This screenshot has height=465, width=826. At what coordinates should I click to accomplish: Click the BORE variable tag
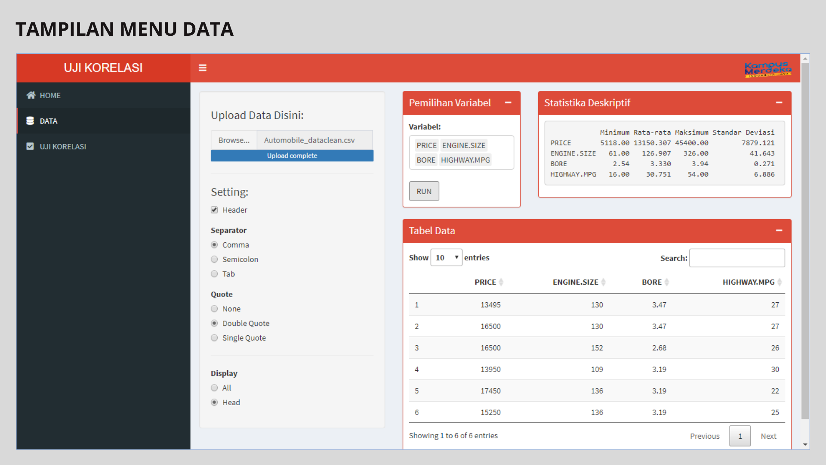click(x=426, y=160)
